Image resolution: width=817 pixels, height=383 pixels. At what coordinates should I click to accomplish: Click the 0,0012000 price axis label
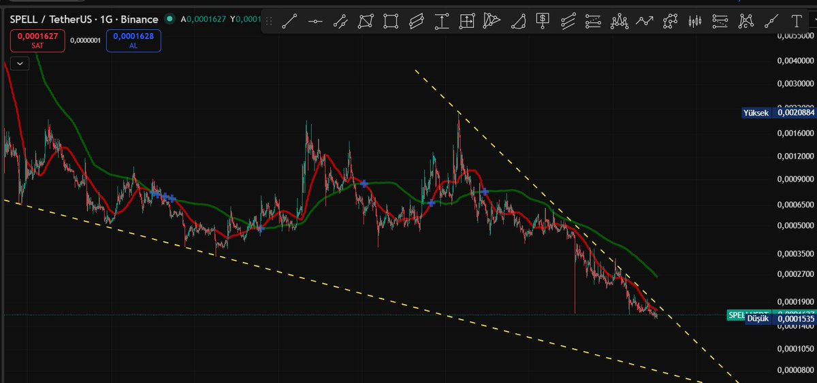coord(795,156)
